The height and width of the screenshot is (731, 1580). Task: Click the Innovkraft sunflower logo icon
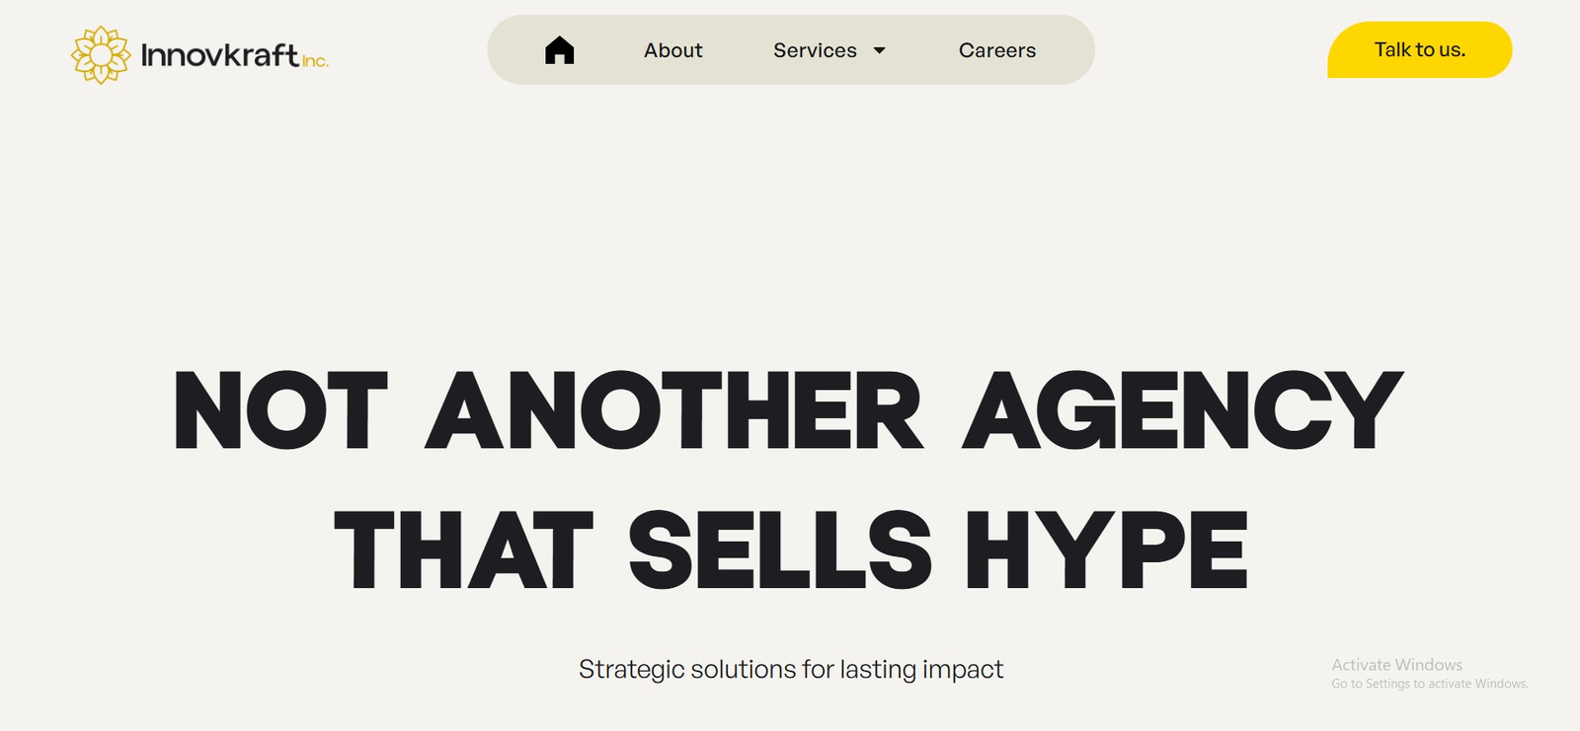point(100,54)
